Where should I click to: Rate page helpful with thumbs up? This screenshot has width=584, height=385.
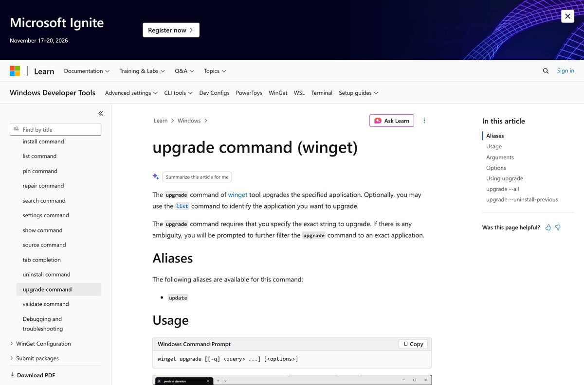[548, 227]
